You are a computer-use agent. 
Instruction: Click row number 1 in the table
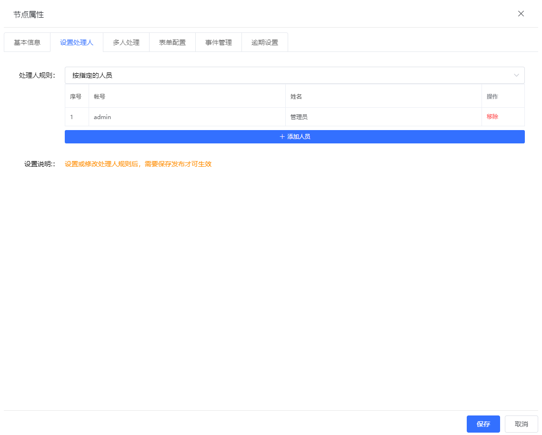[x=72, y=117]
